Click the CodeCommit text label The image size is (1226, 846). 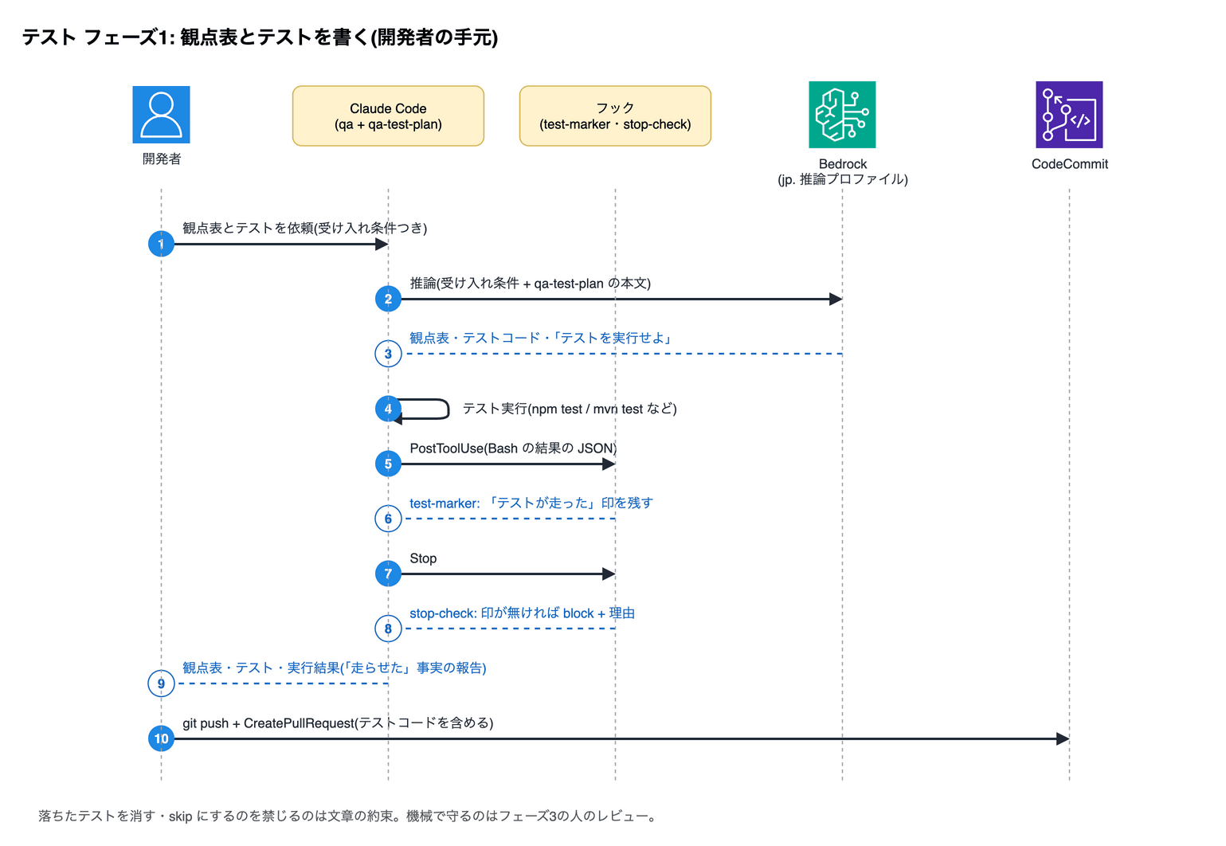click(1070, 164)
